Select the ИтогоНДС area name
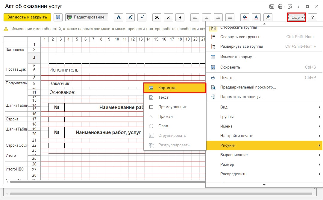 (x=15, y=169)
